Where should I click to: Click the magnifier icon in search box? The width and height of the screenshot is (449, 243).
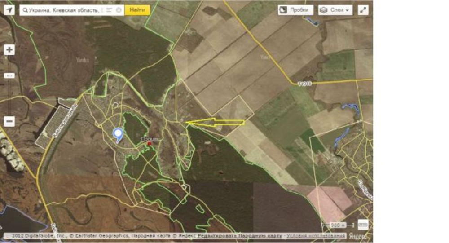pyautogui.click(x=25, y=10)
